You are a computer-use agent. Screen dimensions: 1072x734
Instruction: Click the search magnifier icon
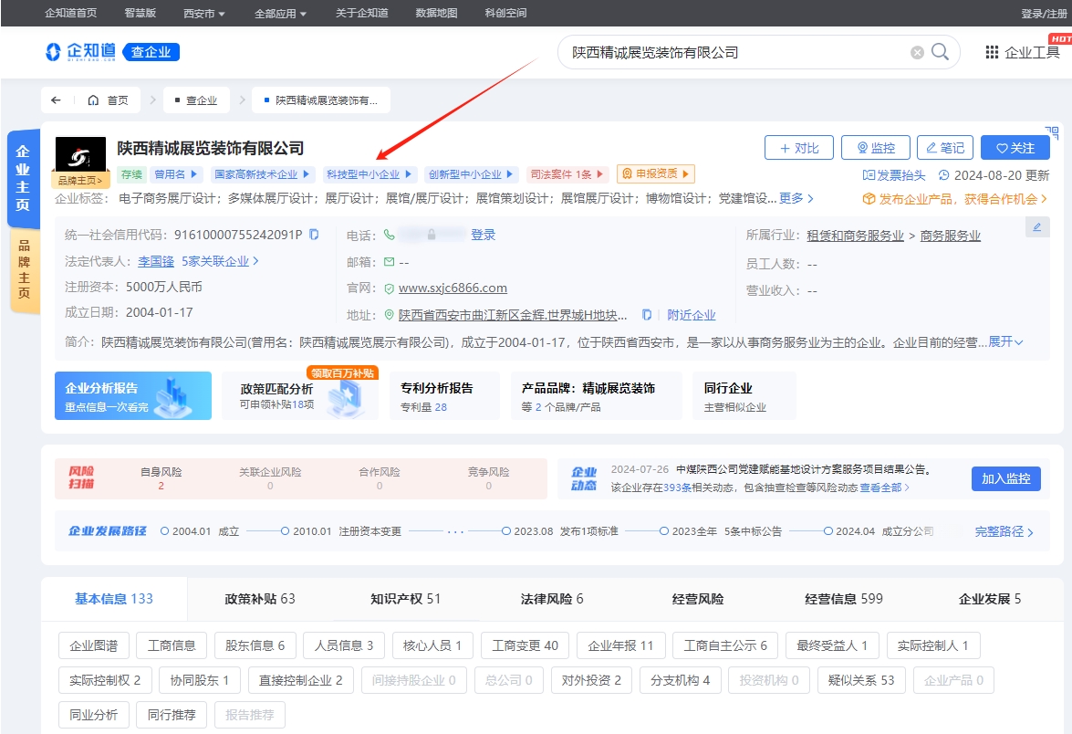(x=939, y=52)
